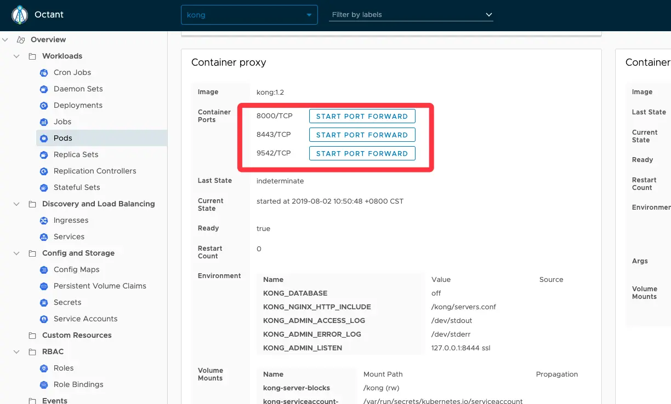Image resolution: width=671 pixels, height=404 pixels.
Task: Click the Ingresses icon
Action: 44,220
